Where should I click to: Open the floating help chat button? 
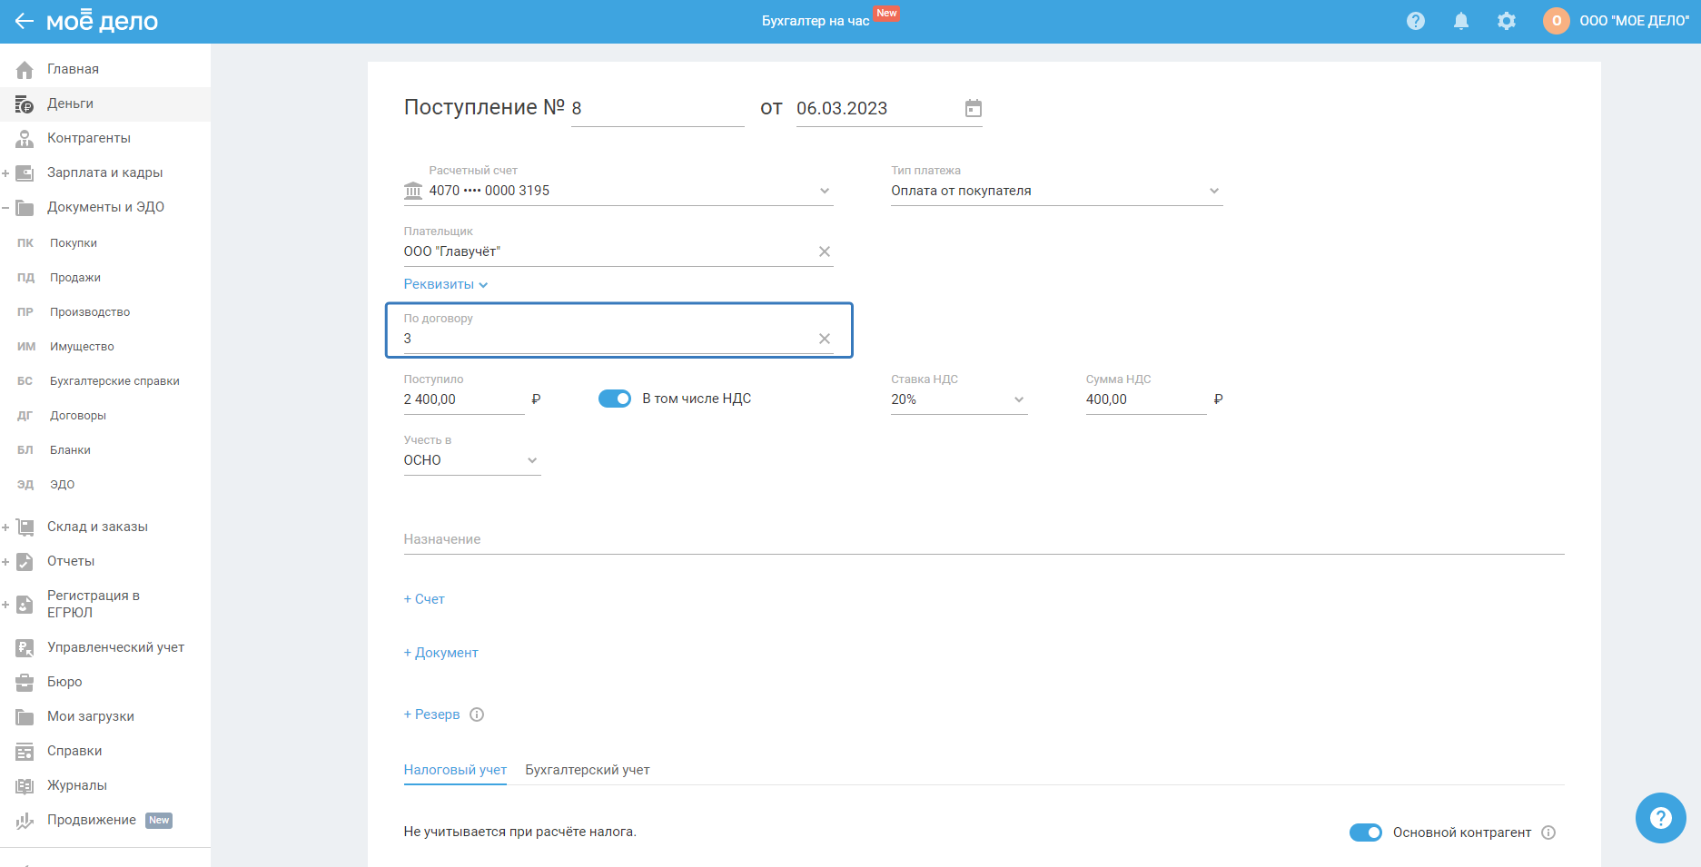(x=1660, y=818)
